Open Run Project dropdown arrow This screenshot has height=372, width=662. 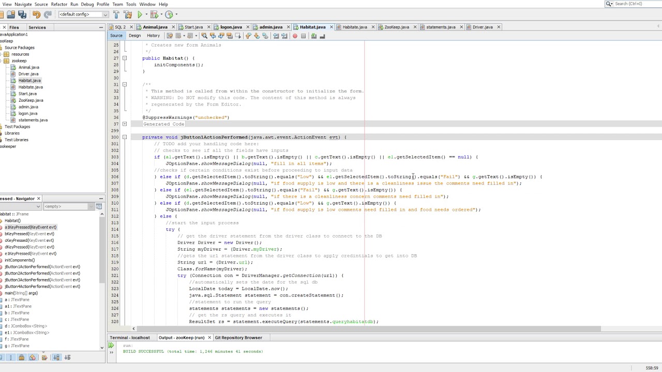point(146,14)
